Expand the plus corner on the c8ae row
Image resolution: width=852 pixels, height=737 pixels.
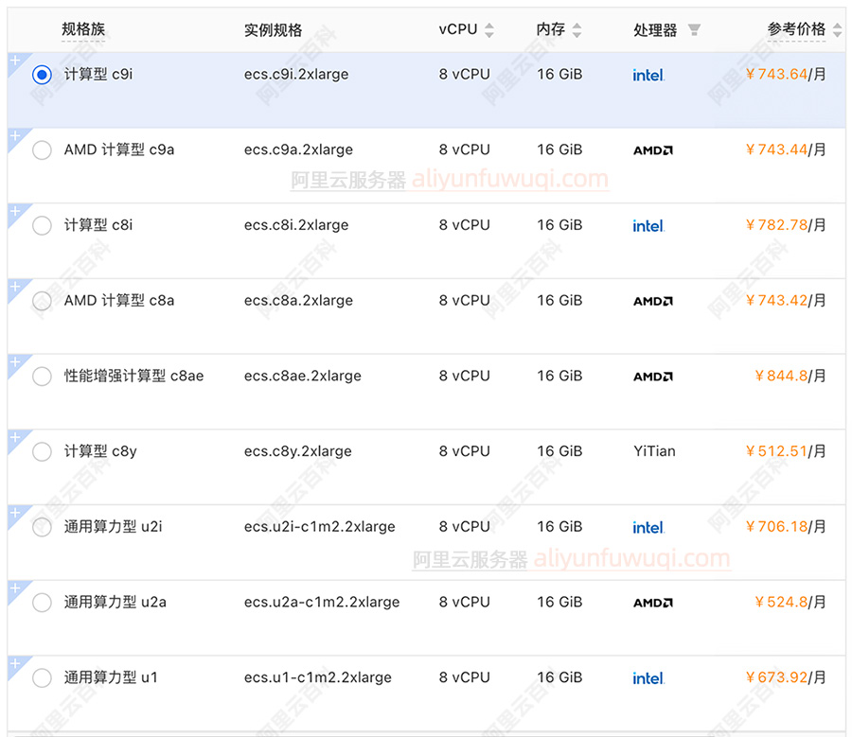[14, 362]
